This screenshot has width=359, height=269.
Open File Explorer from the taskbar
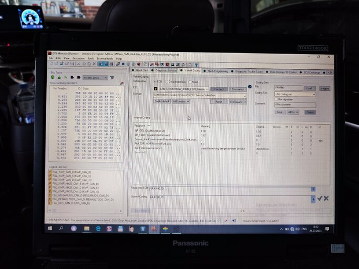click(x=87, y=229)
